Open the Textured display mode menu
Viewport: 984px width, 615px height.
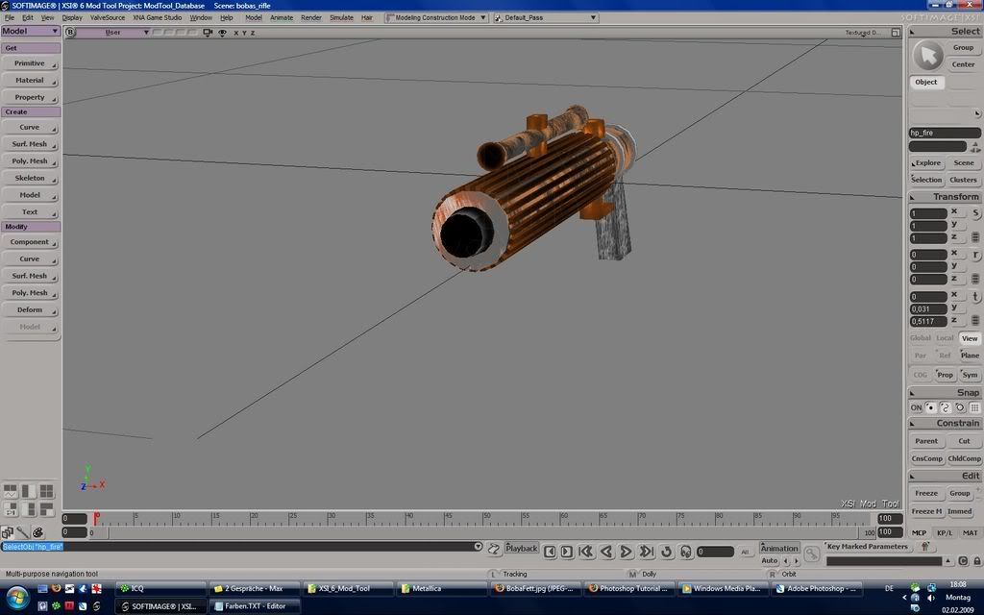pyautogui.click(x=863, y=33)
